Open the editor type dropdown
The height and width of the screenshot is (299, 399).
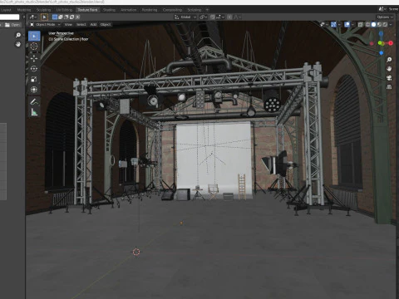pyautogui.click(x=33, y=17)
